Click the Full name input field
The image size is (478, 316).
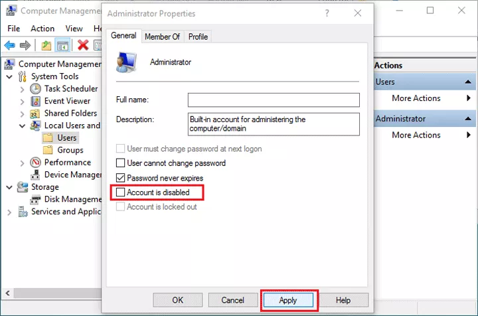(274, 100)
